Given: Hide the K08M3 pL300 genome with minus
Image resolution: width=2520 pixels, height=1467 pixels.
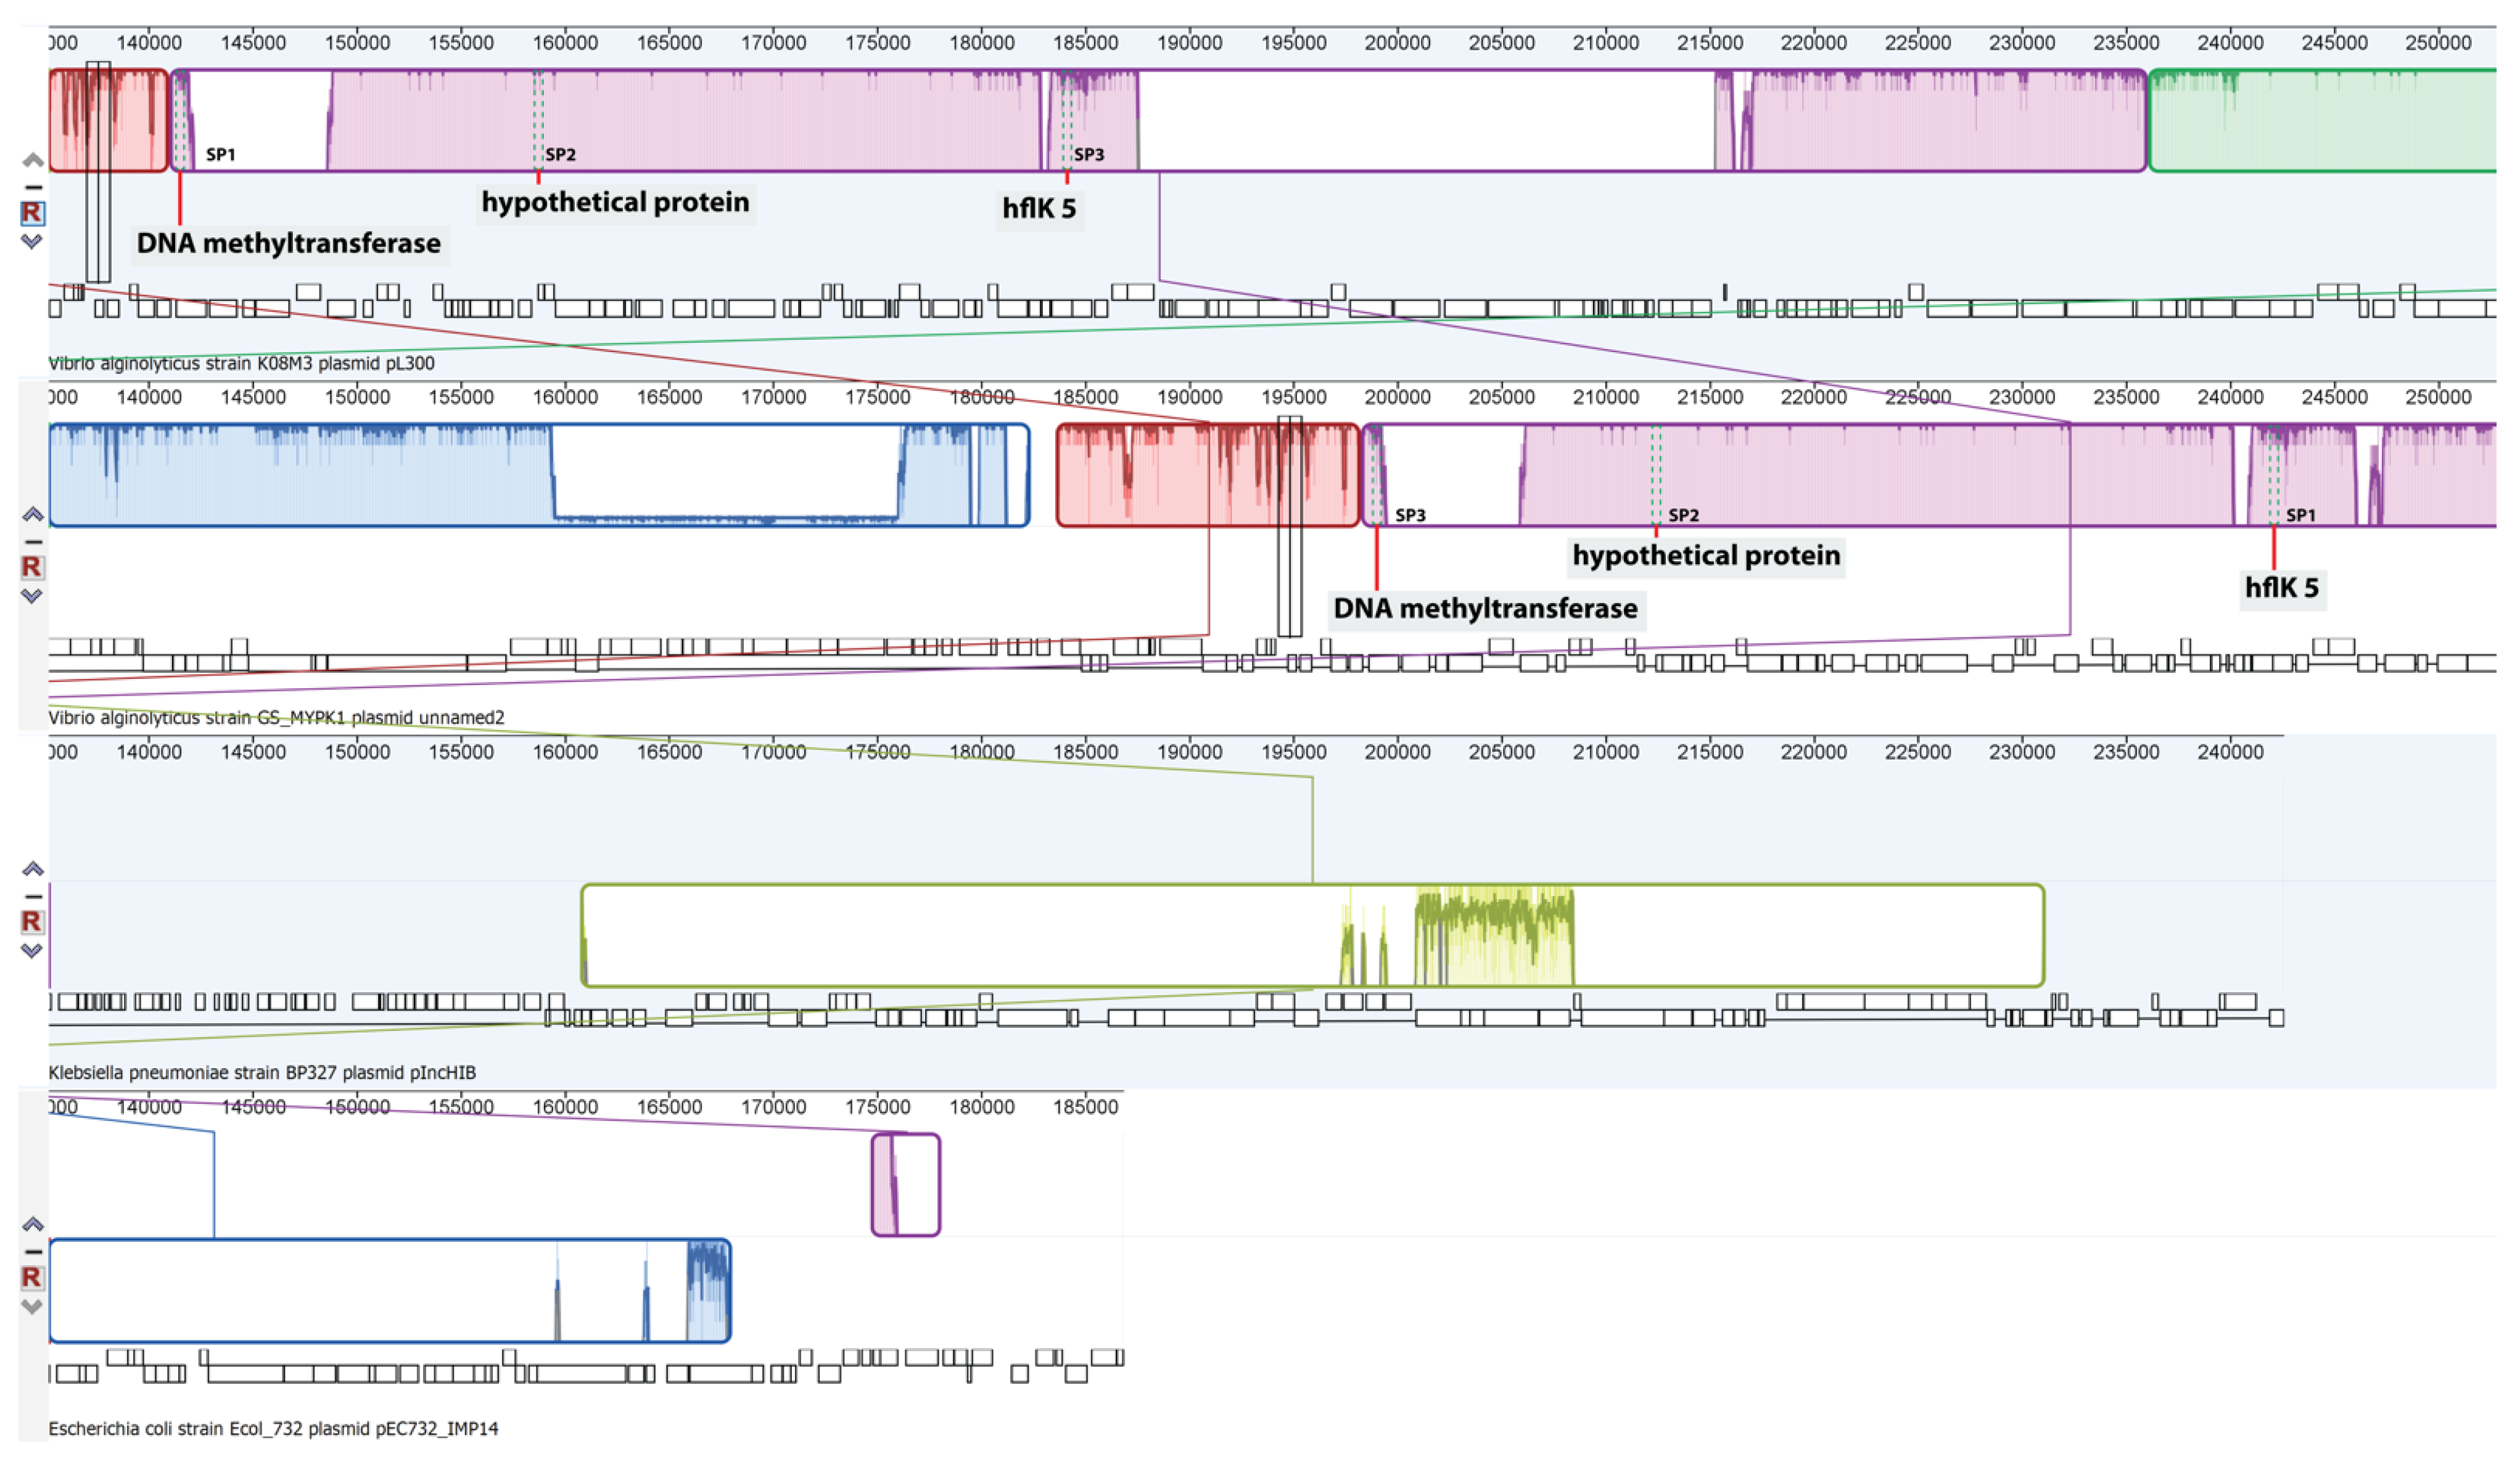Looking at the screenshot, I should pos(32,187).
